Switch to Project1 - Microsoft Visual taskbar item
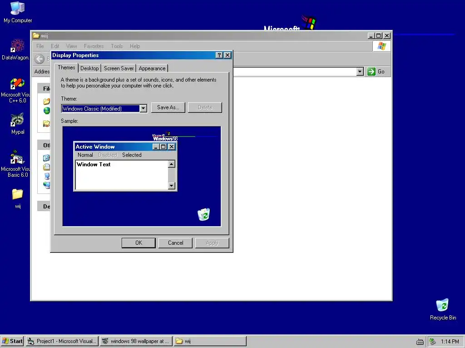The image size is (465, 348). tap(62, 341)
